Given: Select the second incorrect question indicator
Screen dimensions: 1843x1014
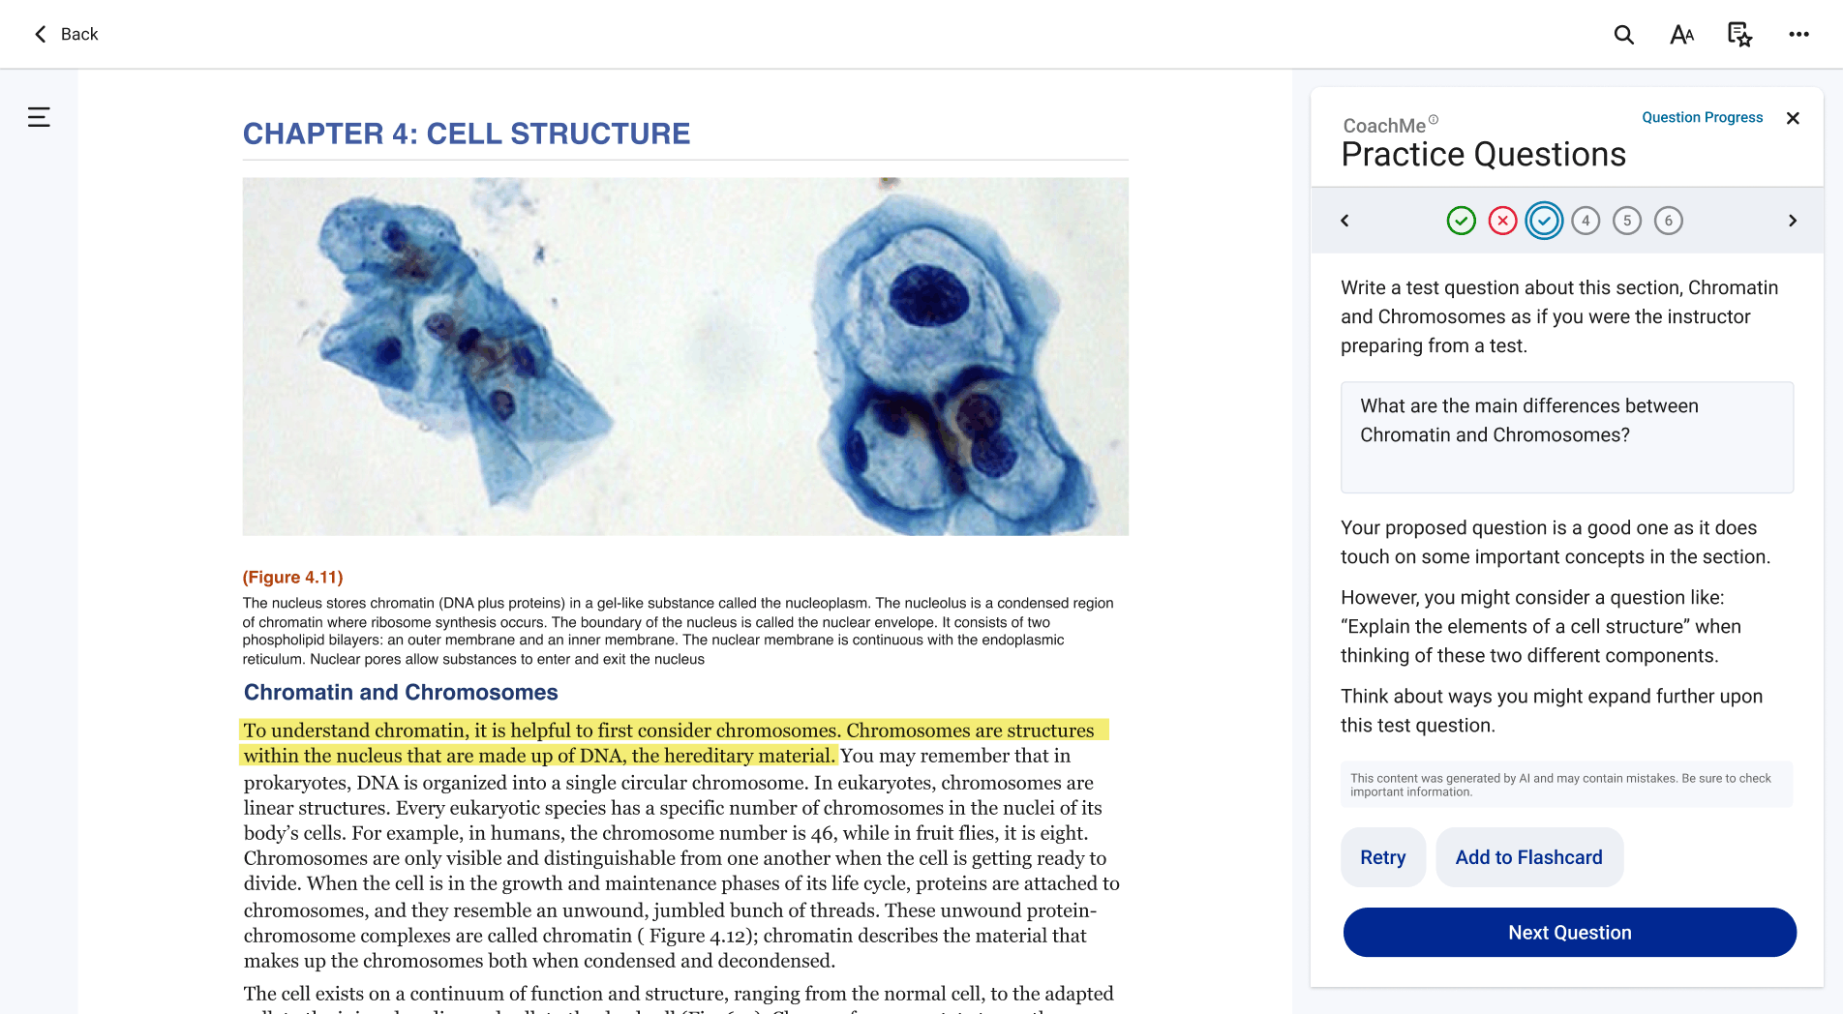Looking at the screenshot, I should point(1502,221).
